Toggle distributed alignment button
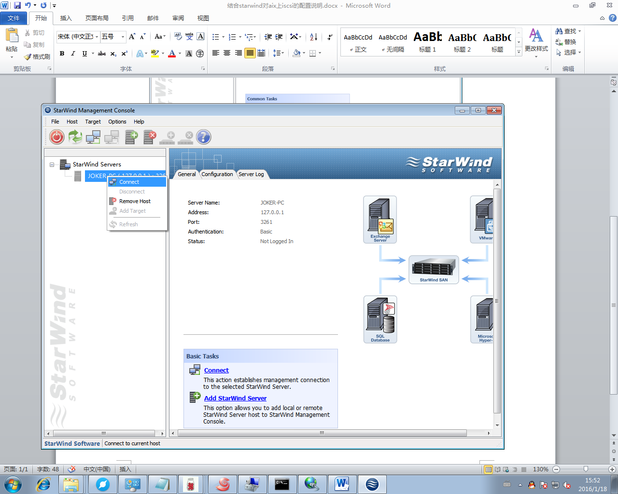The width and height of the screenshot is (618, 494). [x=261, y=53]
